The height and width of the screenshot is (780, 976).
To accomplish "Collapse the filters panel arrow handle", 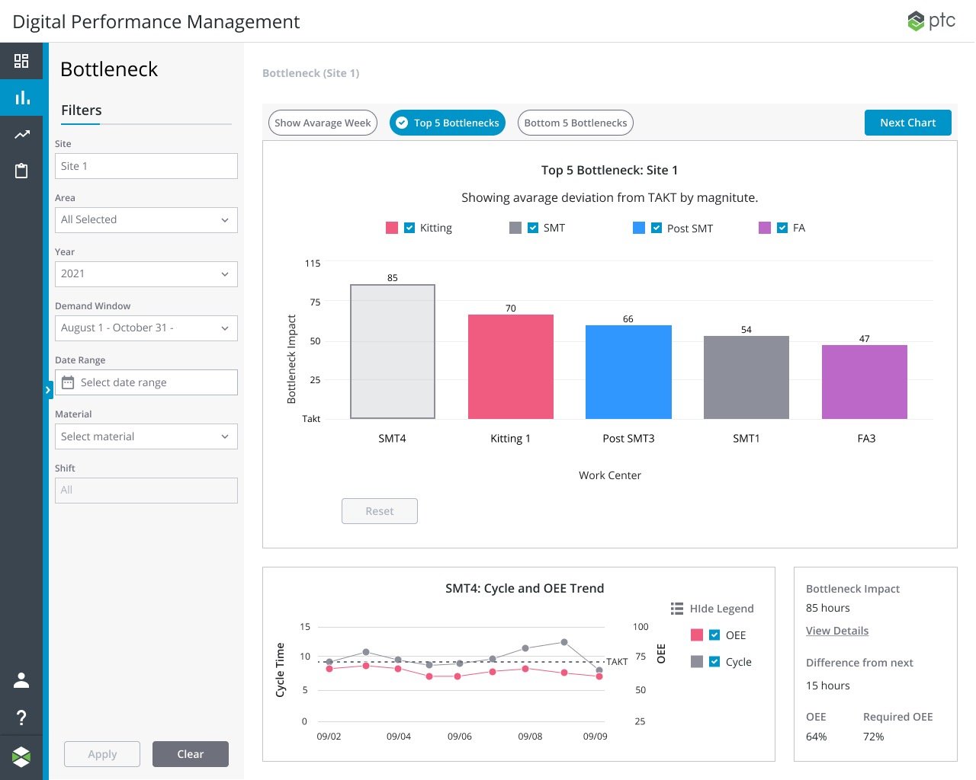I will [x=48, y=390].
